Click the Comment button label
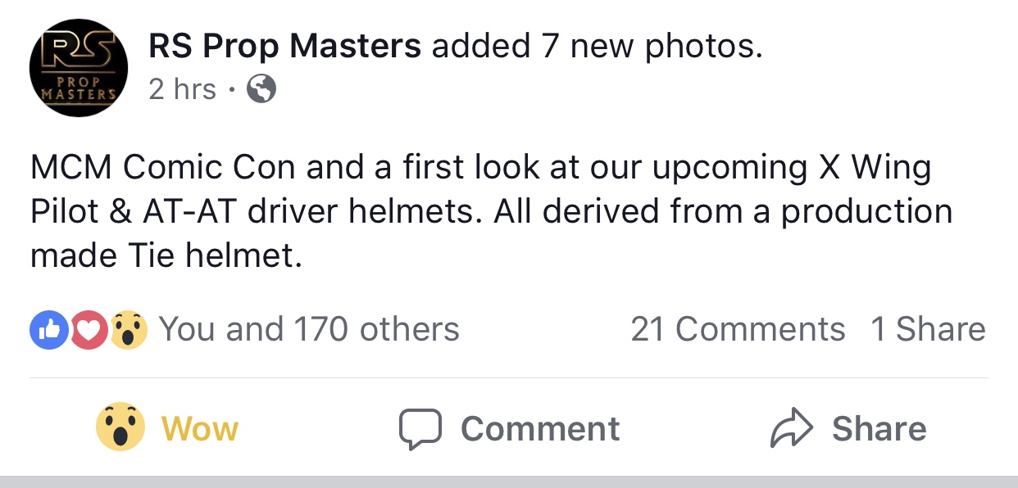1018x488 pixels. 540,429
